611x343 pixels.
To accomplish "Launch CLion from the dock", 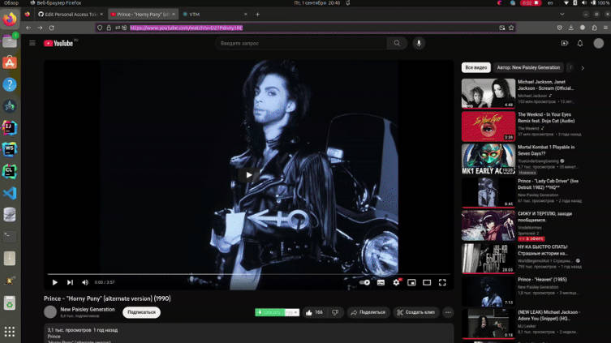I will click(x=10, y=171).
